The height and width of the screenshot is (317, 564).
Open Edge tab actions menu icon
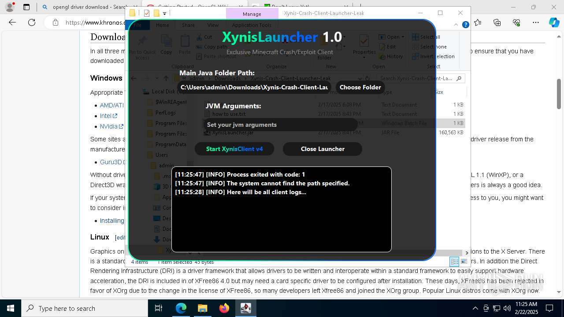(26, 7)
